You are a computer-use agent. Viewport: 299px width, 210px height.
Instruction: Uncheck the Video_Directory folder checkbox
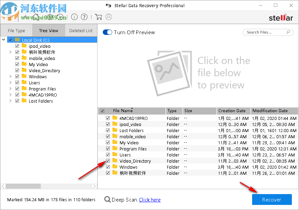(108, 161)
